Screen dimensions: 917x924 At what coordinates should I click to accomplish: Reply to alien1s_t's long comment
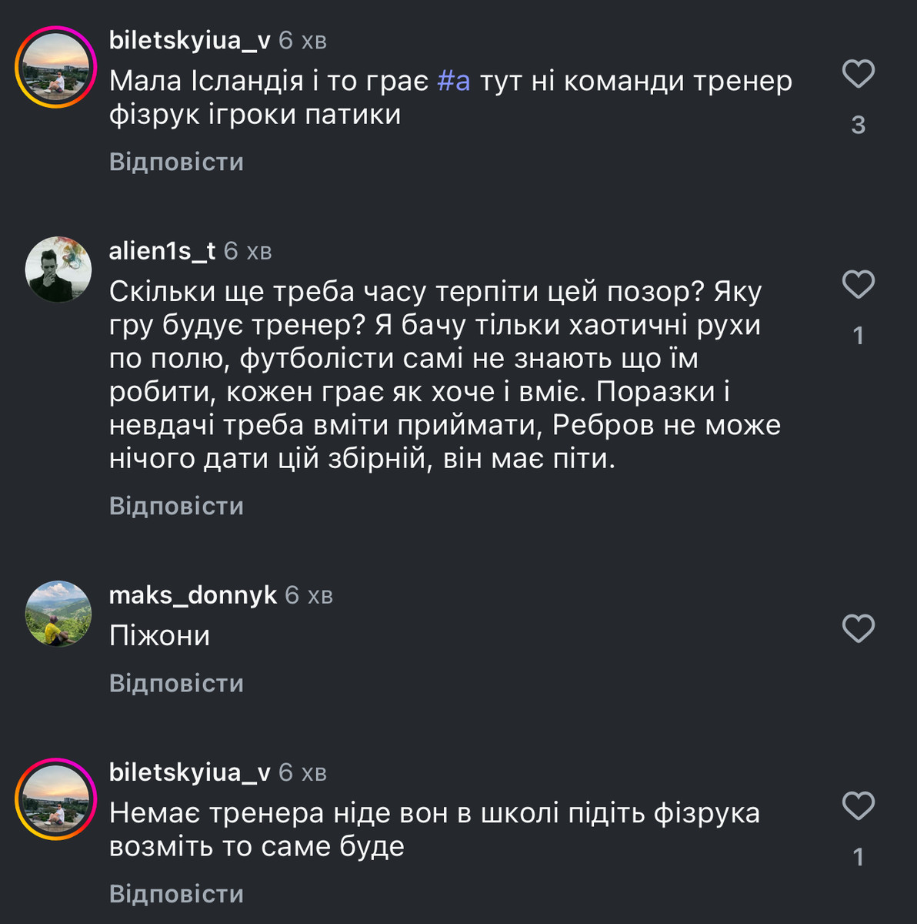[176, 506]
